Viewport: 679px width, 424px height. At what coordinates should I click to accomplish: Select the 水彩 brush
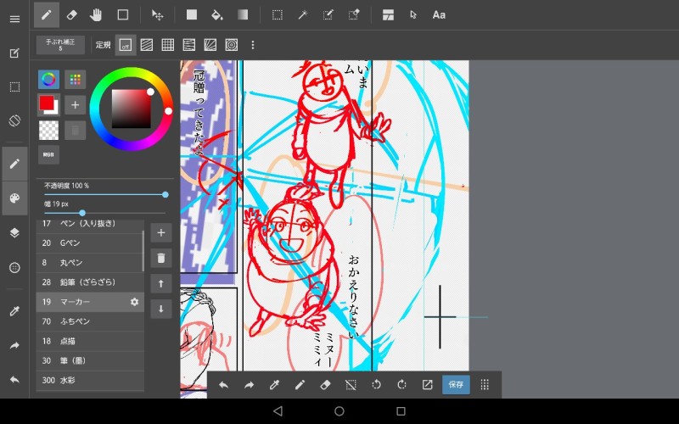(x=90, y=380)
